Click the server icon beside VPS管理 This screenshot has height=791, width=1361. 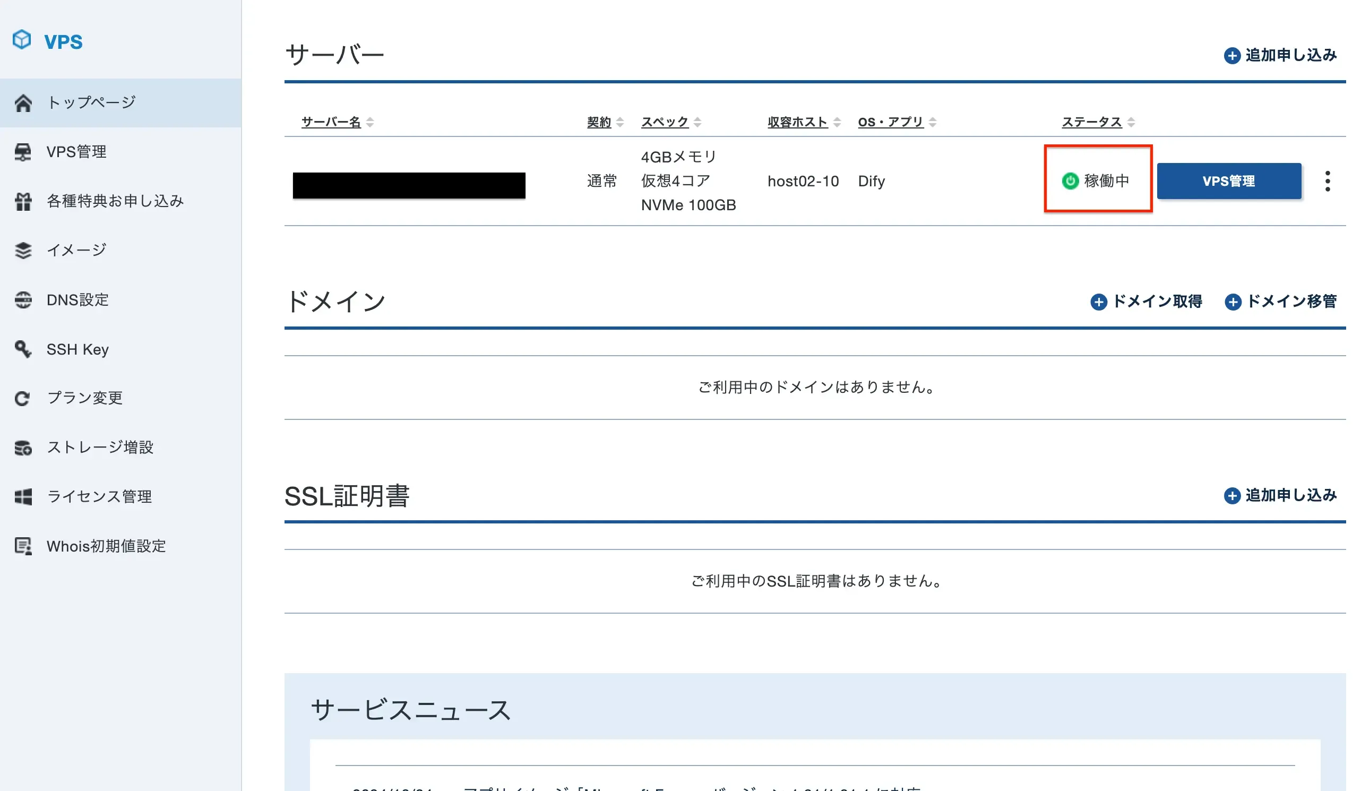point(23,152)
